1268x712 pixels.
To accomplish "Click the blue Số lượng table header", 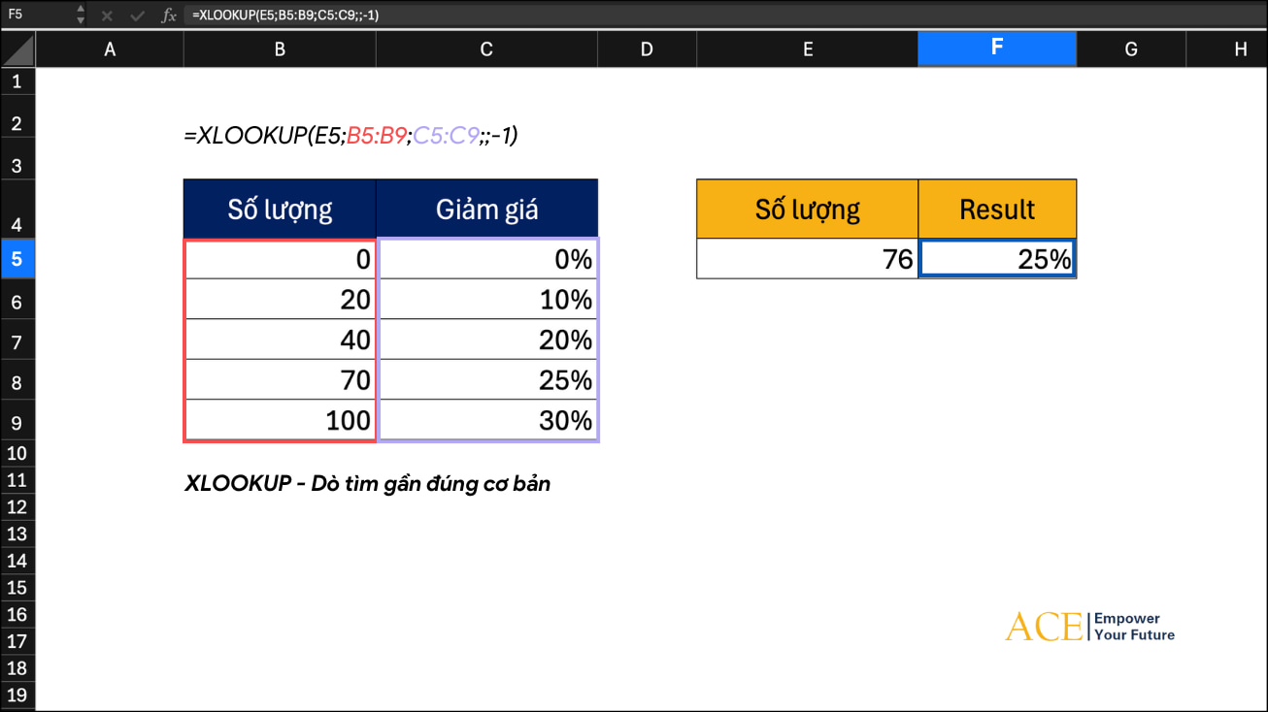I will [x=280, y=209].
